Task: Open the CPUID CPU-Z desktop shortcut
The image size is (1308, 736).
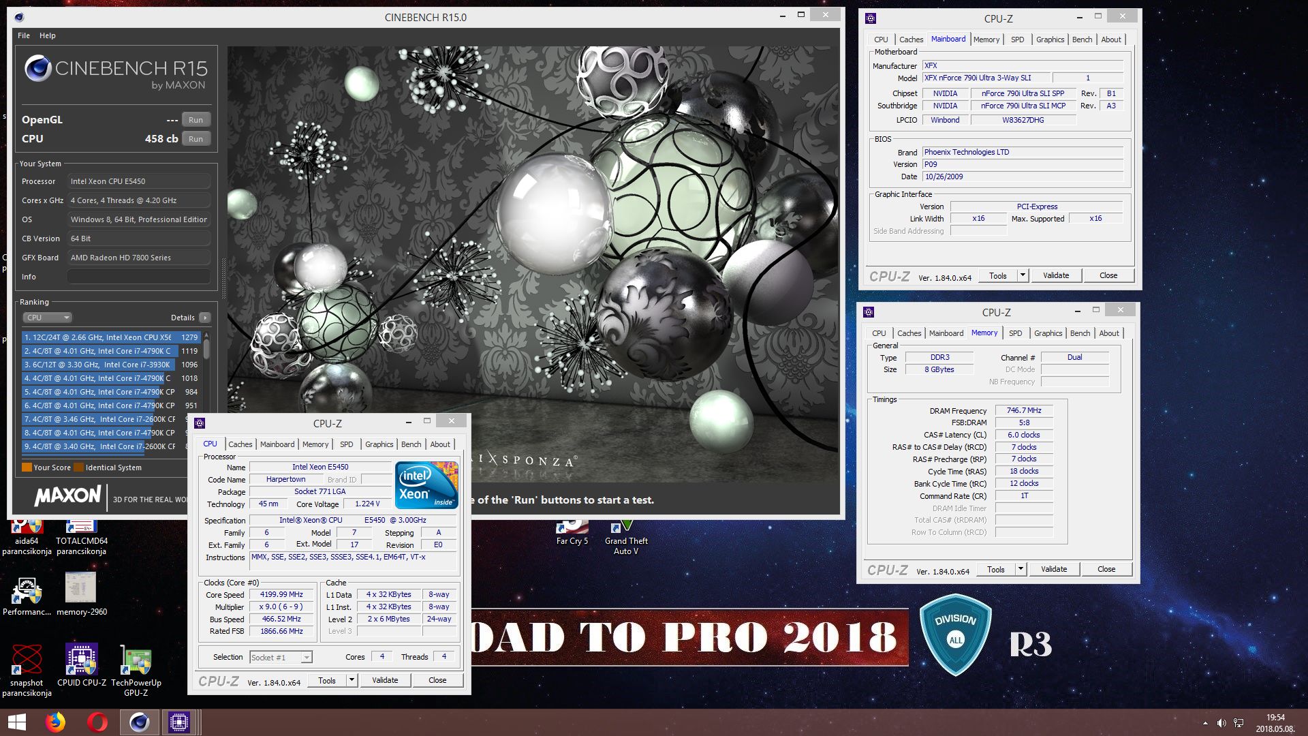Action: (82, 665)
